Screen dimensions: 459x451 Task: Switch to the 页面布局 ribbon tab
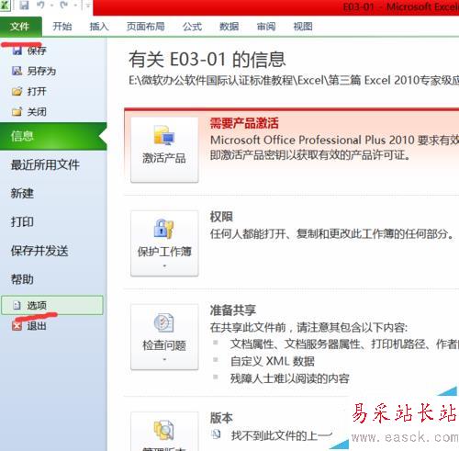pos(146,27)
